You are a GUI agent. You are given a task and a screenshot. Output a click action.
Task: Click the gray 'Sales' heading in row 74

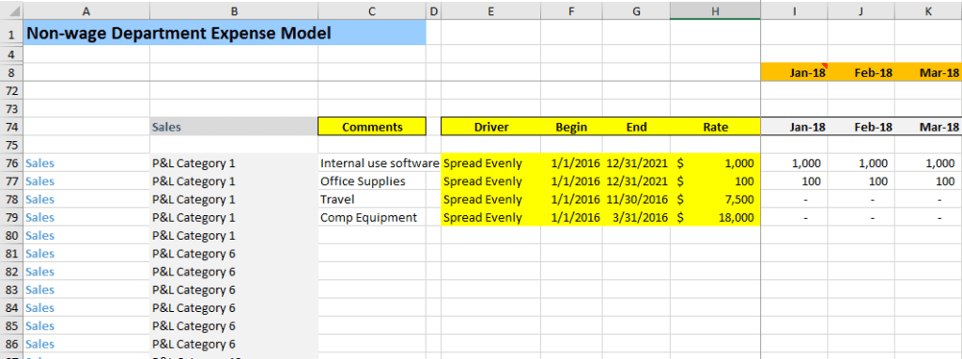(234, 127)
